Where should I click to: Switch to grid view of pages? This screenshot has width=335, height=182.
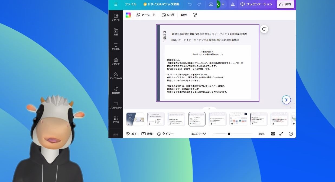273,134
